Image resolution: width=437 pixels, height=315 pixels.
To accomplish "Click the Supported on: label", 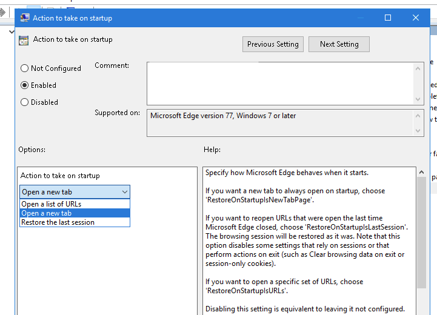I will point(118,113).
